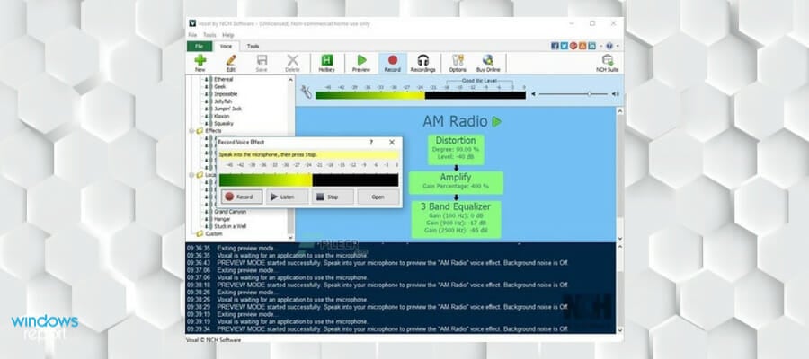Play the AM Radio green arrow
Screen dimensions: 809x359
point(496,121)
